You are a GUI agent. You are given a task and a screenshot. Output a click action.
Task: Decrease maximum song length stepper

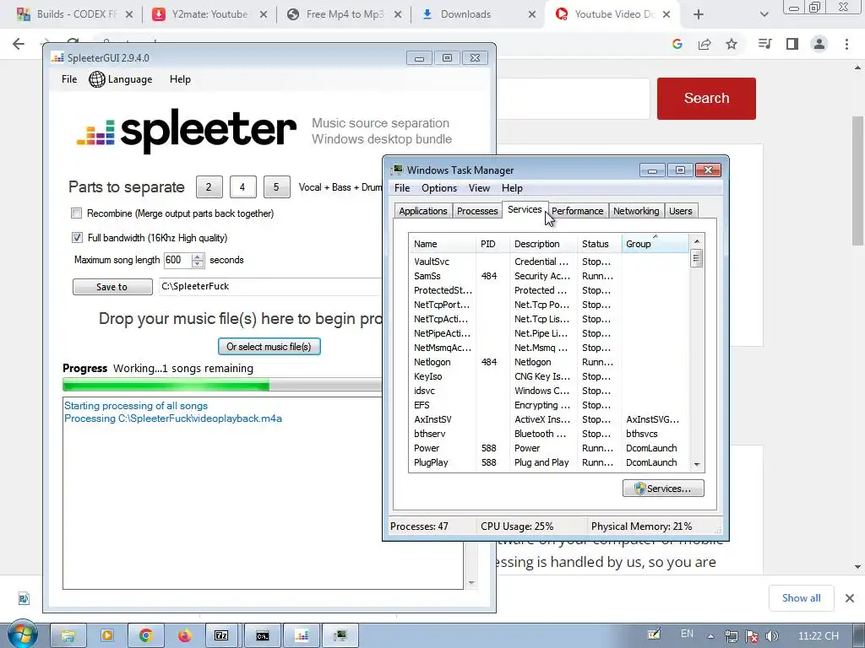coord(198,264)
